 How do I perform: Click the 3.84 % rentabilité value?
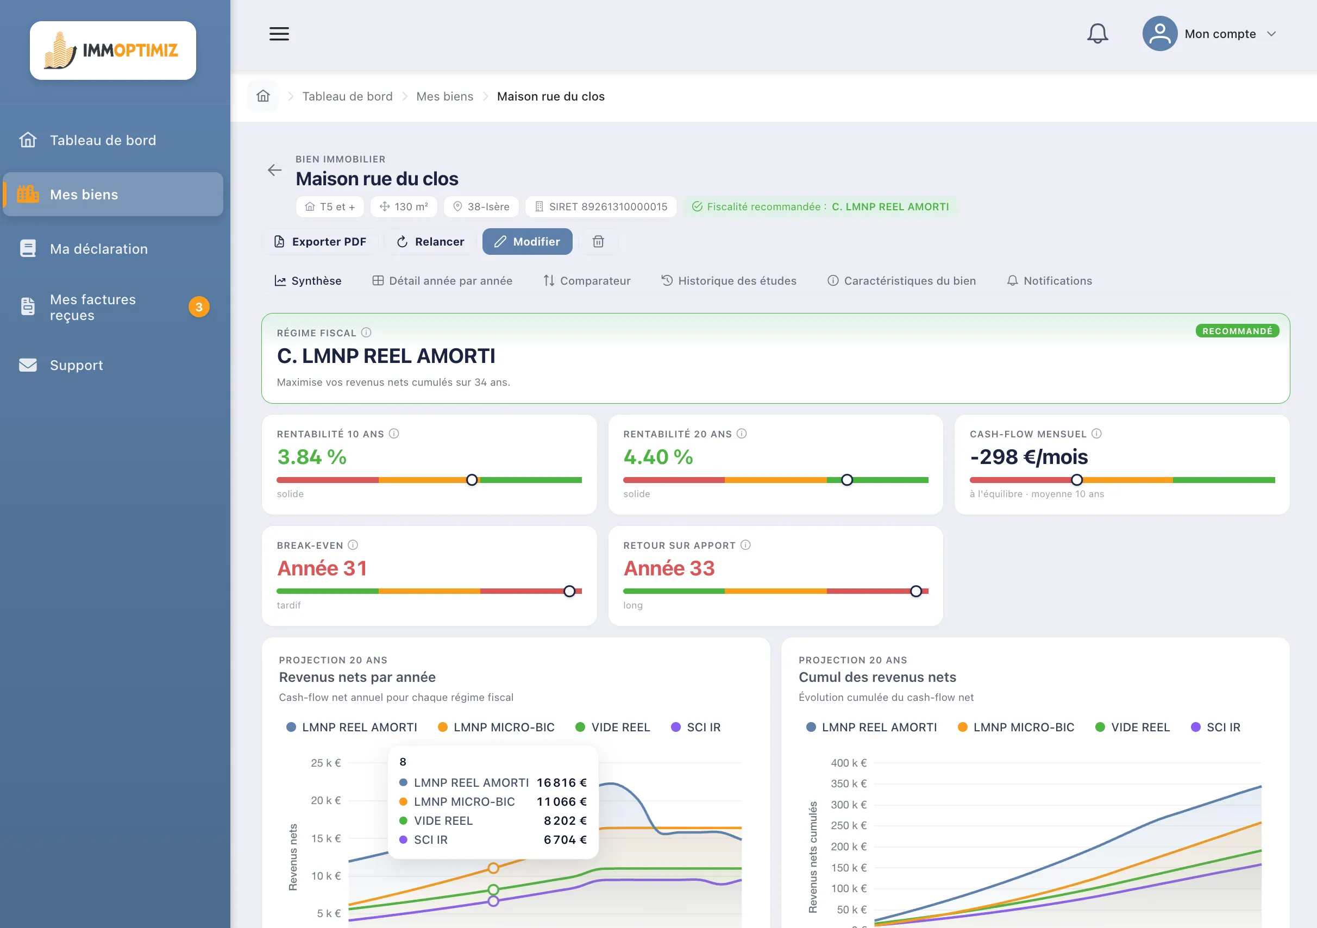tap(312, 457)
